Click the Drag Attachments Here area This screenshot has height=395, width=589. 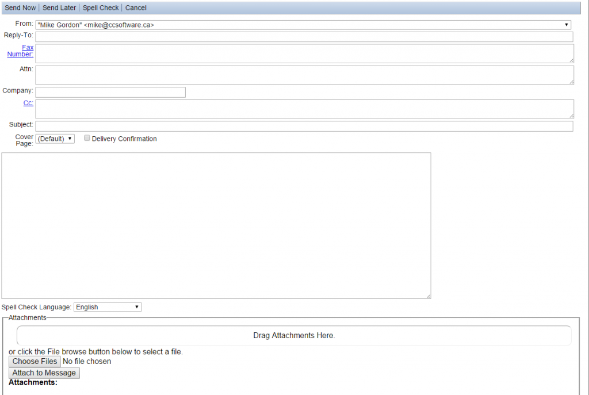point(294,335)
